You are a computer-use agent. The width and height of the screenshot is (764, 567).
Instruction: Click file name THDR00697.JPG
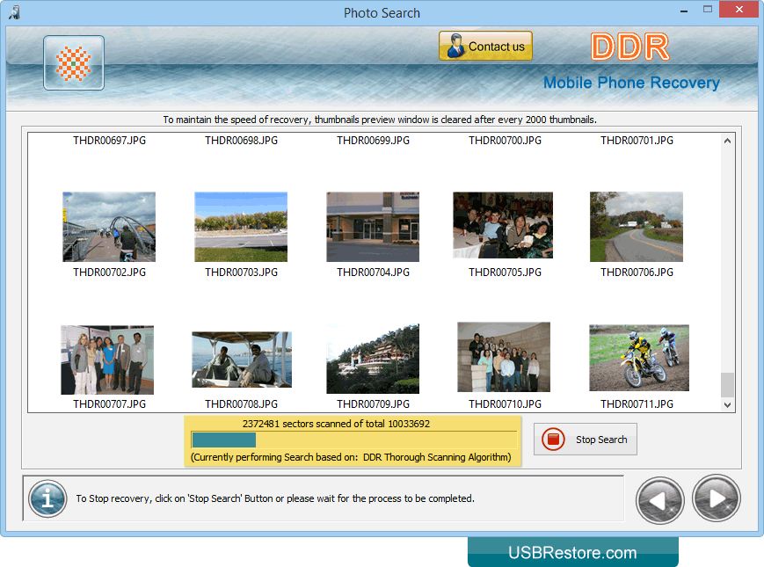pyautogui.click(x=110, y=141)
